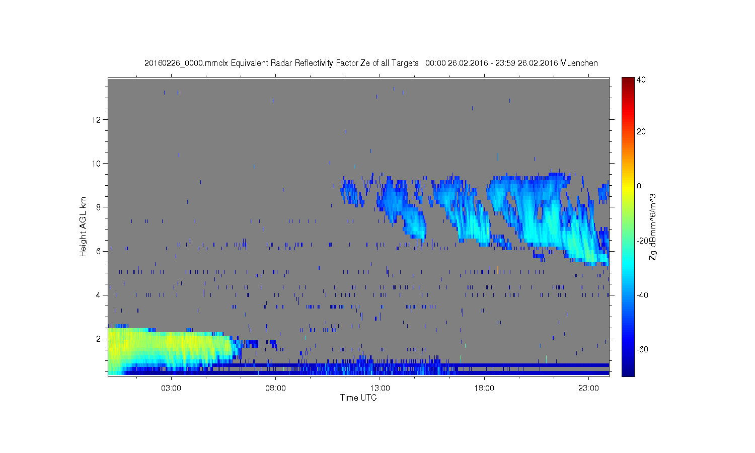Click the 08:00 time tick label
755x453 pixels.
pyautogui.click(x=276, y=389)
